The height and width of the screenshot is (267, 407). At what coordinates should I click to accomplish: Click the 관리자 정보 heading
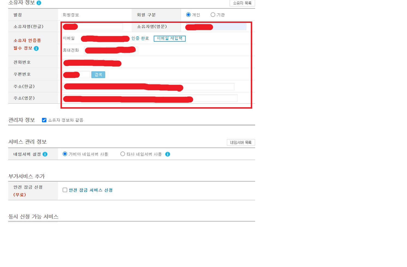tap(22, 120)
